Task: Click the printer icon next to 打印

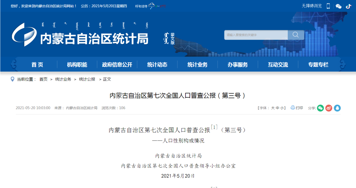Action: pyautogui.click(x=293, y=108)
